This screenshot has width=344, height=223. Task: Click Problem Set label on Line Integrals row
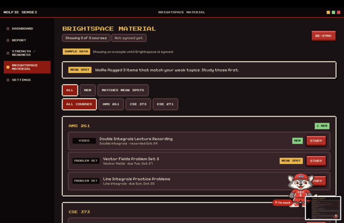click(86, 181)
